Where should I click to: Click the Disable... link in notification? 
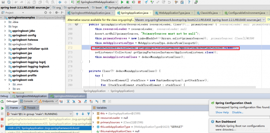coord(238,112)
